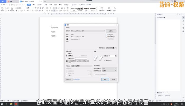185x106 pixels.
Task: Apply superscript formatting
Action: pyautogui.click(x=28, y=11)
